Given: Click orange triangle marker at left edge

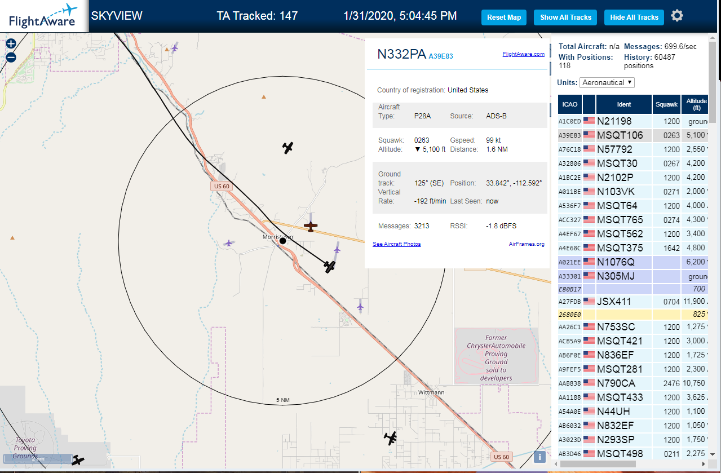Looking at the screenshot, I should click(12, 238).
